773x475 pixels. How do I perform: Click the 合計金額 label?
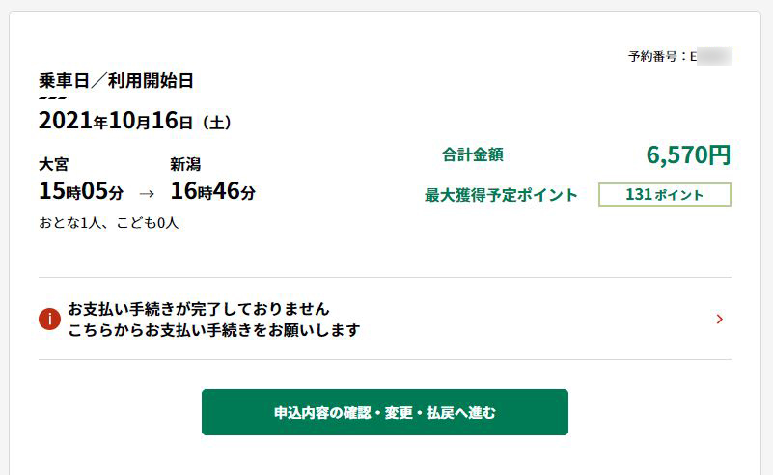tap(472, 154)
